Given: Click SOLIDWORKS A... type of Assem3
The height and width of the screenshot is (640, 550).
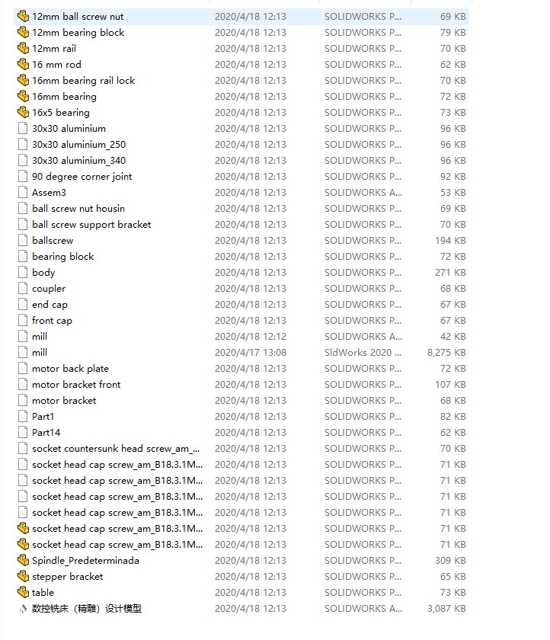Looking at the screenshot, I should point(363,192).
